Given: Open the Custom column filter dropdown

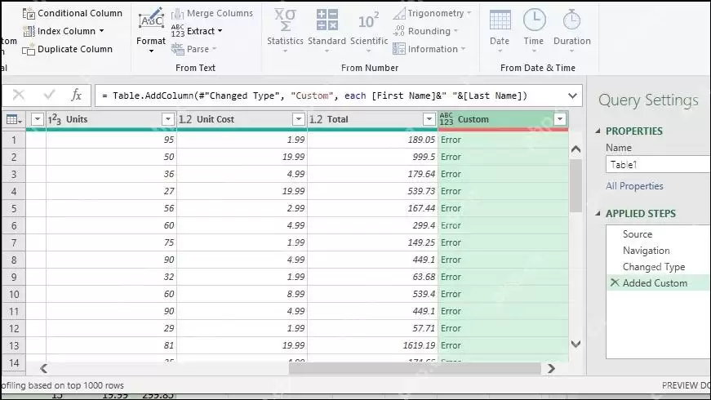Looking at the screenshot, I should 560,119.
